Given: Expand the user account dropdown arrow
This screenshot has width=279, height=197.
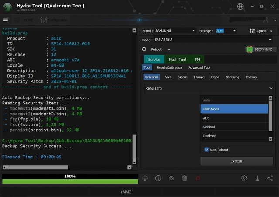Looking at the screenshot, I should click(x=275, y=20).
